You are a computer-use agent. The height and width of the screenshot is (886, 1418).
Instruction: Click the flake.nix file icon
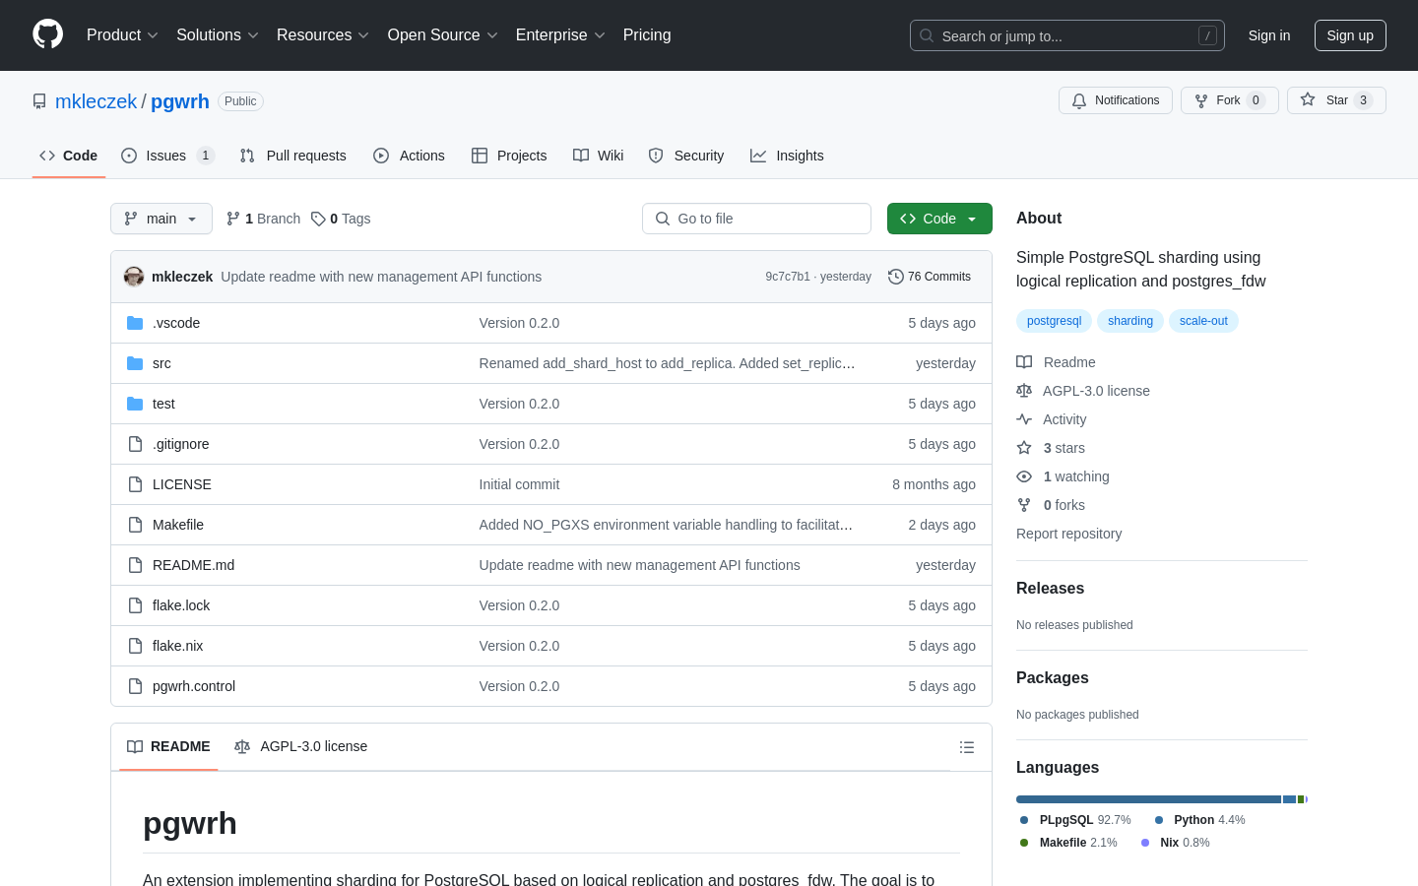[x=135, y=646]
